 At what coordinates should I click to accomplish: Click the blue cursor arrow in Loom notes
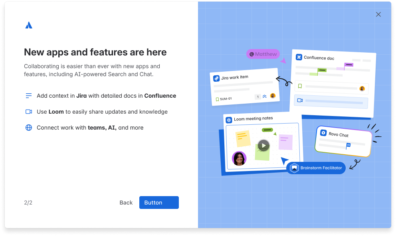click(284, 160)
